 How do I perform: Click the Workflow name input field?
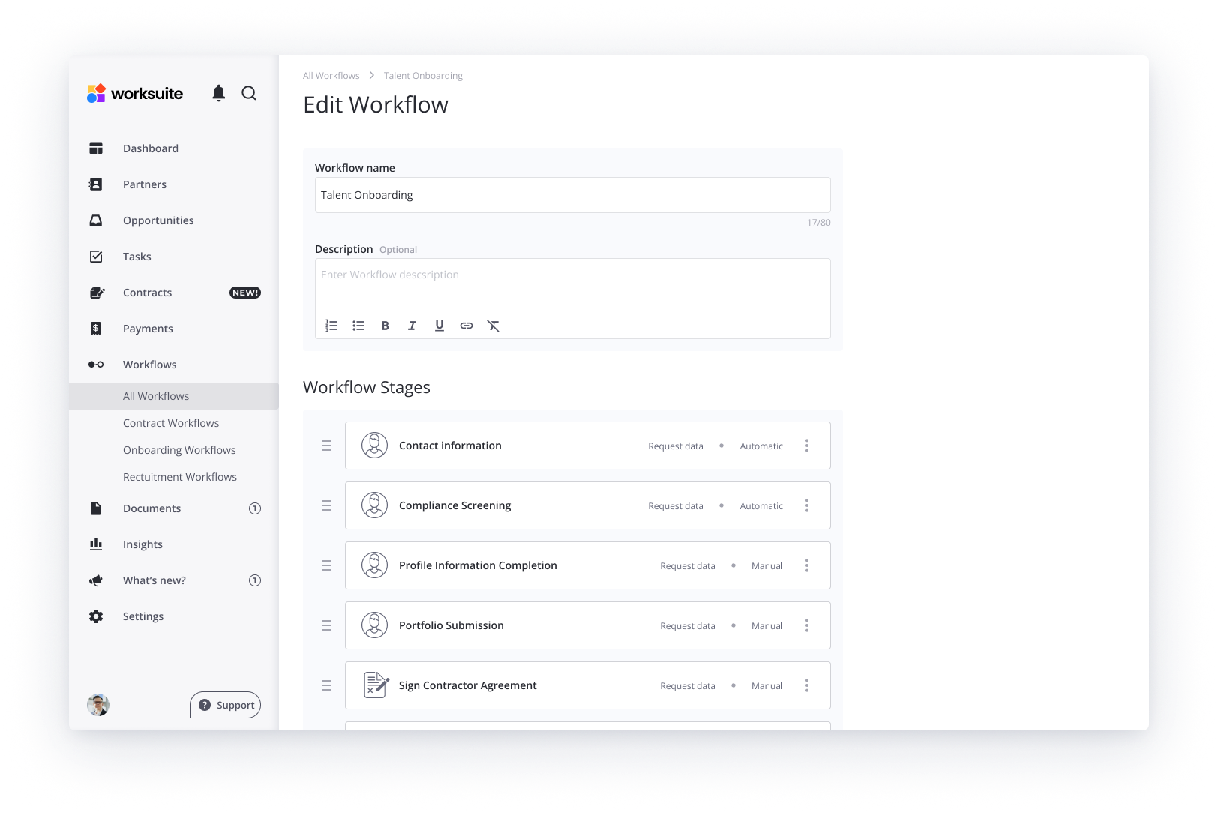(572, 195)
